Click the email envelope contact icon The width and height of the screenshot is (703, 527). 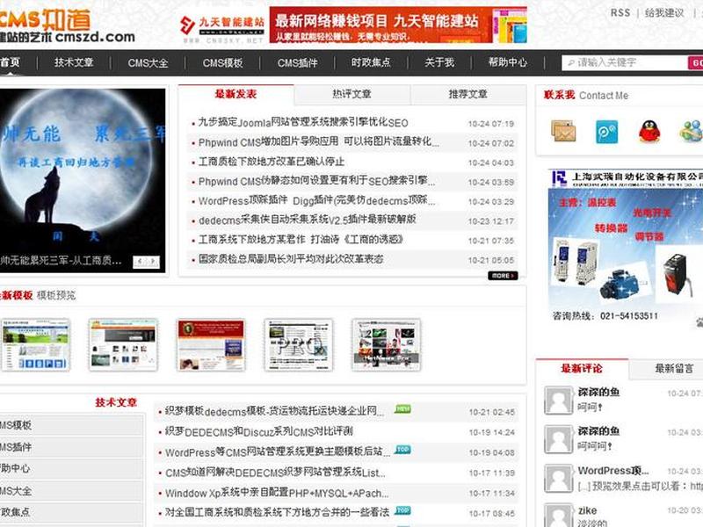pos(563,131)
